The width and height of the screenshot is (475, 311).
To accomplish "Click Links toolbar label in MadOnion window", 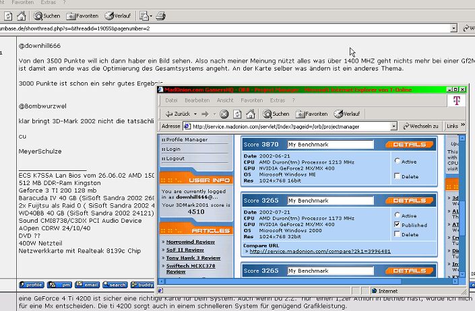I will 452,126.
